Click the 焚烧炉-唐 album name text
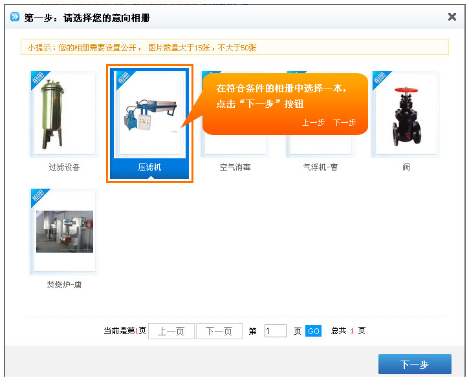Image resolution: width=469 pixels, height=378 pixels. tap(64, 284)
